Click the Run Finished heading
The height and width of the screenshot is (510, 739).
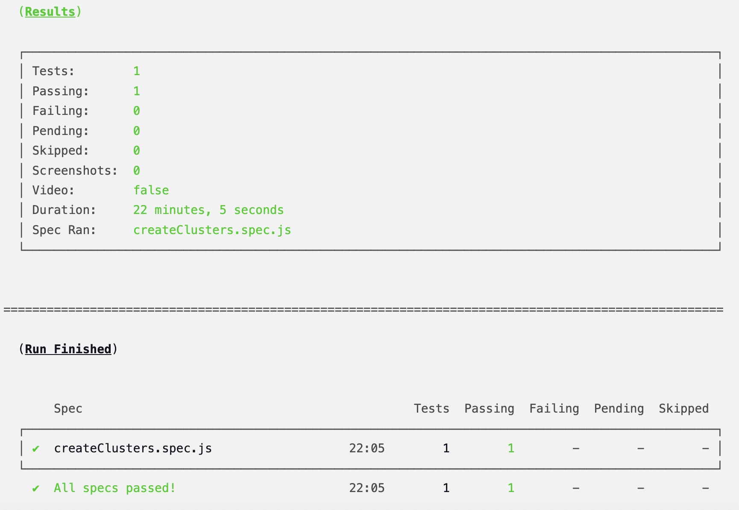(x=68, y=349)
